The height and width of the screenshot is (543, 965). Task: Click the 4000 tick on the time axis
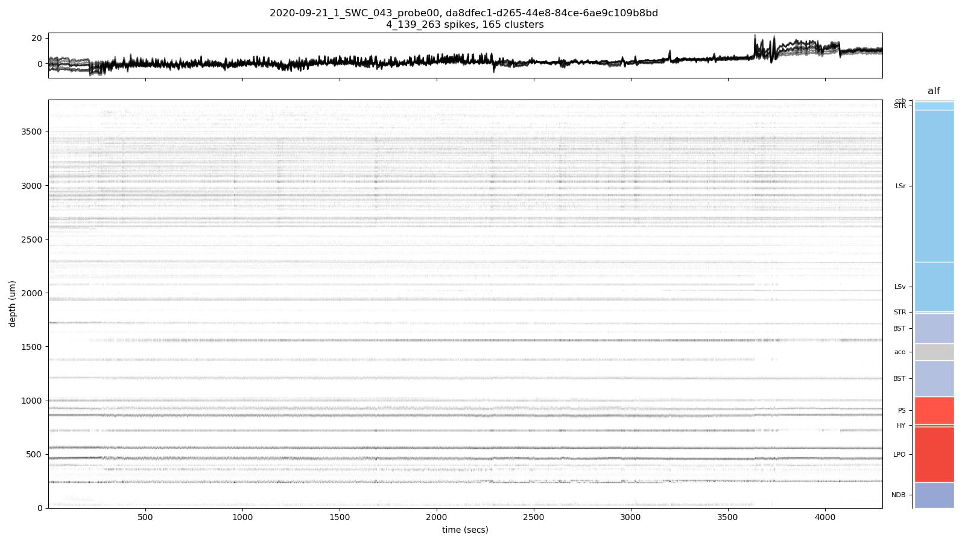click(825, 517)
